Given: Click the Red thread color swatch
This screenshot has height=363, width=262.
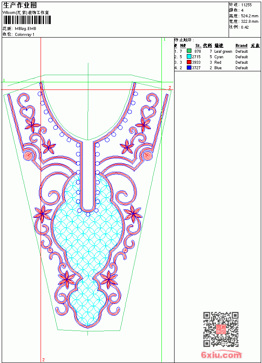Looking at the screenshot, I should tap(189, 62).
